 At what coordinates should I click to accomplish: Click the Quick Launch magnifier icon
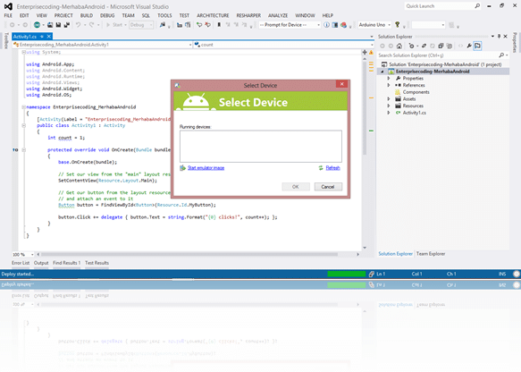[477, 6]
